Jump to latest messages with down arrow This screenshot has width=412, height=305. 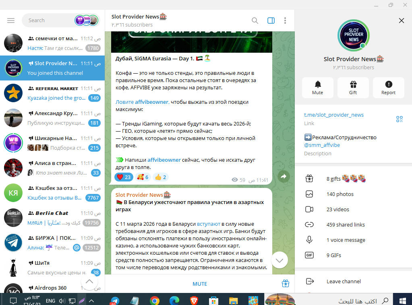coord(279,260)
